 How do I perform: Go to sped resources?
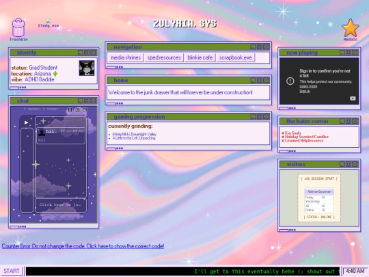tap(164, 57)
